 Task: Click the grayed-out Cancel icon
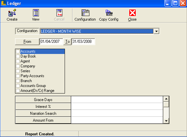click(59, 13)
